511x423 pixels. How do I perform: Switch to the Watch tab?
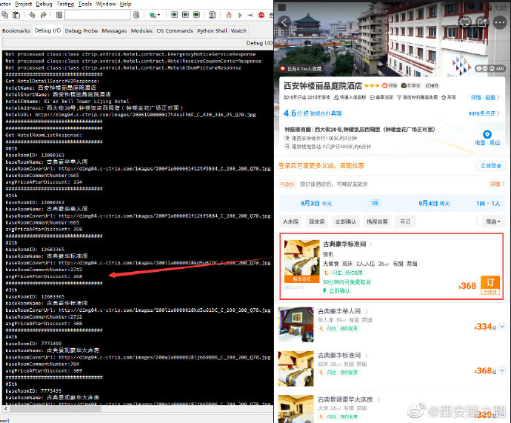coord(238,30)
